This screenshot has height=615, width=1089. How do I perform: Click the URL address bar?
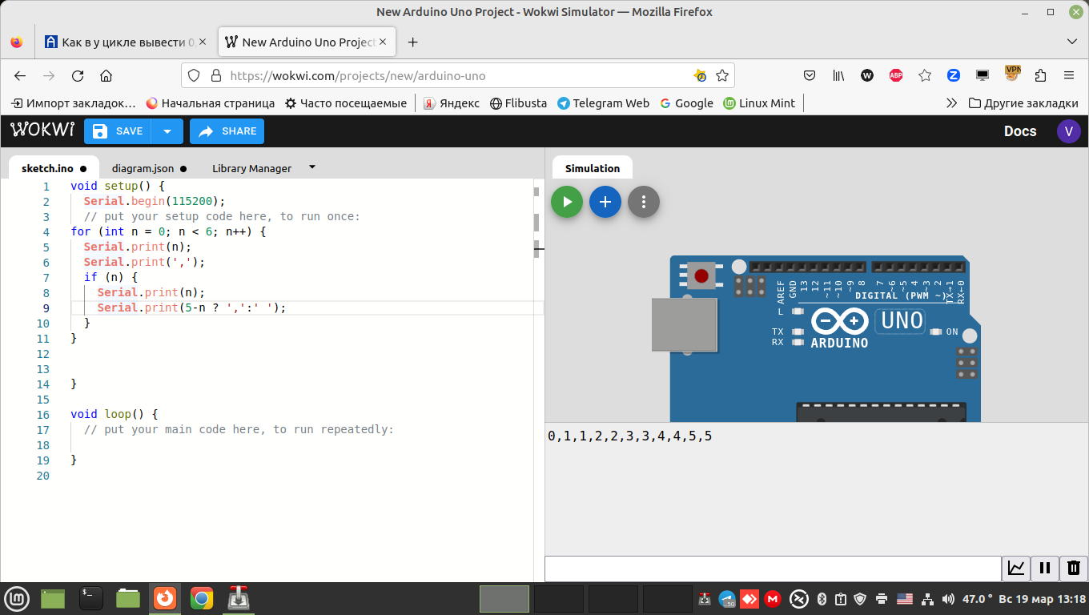pos(456,76)
